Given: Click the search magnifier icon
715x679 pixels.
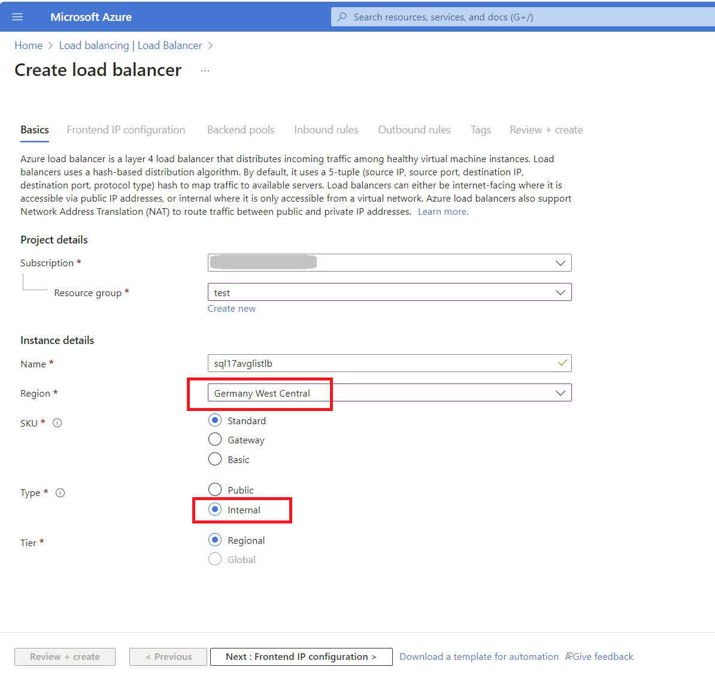Looking at the screenshot, I should pos(341,17).
